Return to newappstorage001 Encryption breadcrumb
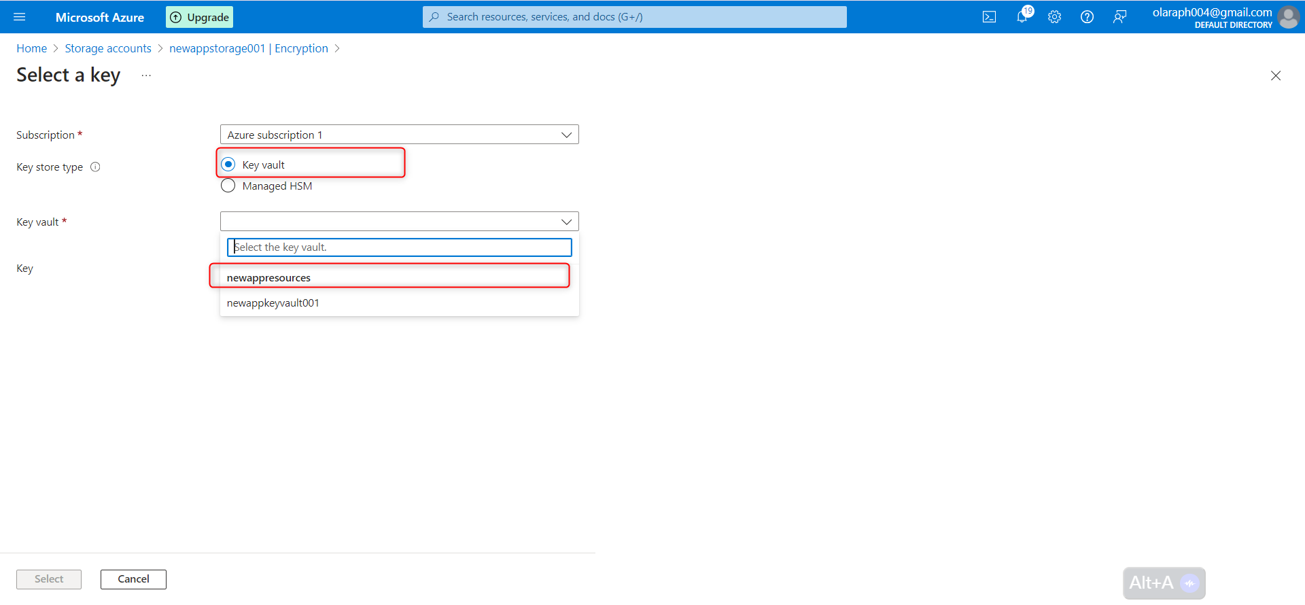The image size is (1305, 605). point(249,48)
